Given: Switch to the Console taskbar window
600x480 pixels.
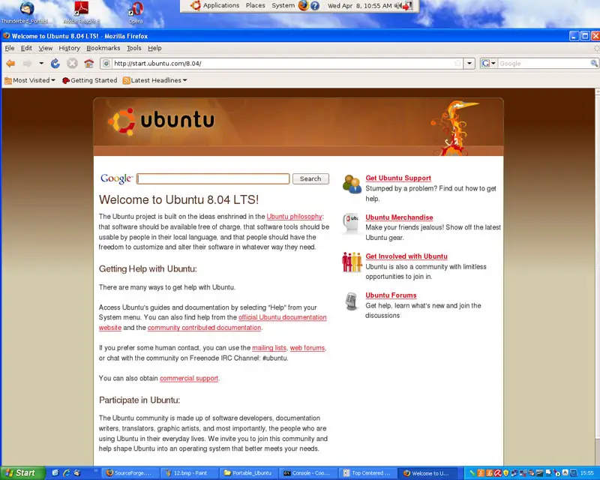Looking at the screenshot, I should click(307, 473).
